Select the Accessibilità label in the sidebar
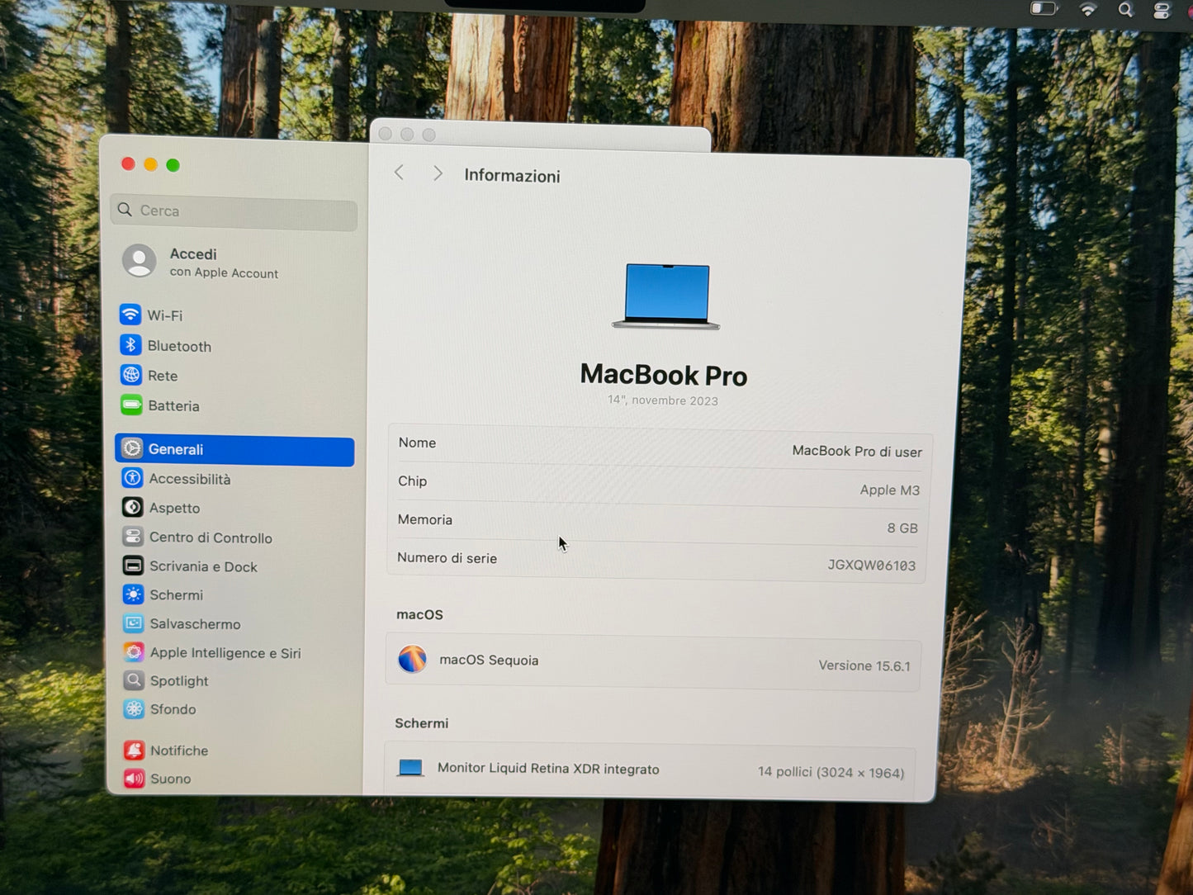Screen dimensions: 1193x895 pyautogui.click(x=190, y=479)
